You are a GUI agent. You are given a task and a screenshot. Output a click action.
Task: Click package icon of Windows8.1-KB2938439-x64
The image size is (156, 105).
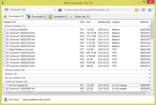click(8, 63)
